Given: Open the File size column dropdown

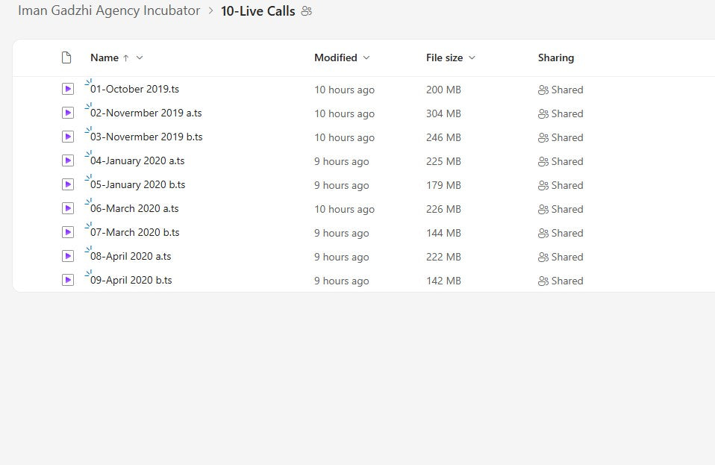Looking at the screenshot, I should tap(472, 57).
